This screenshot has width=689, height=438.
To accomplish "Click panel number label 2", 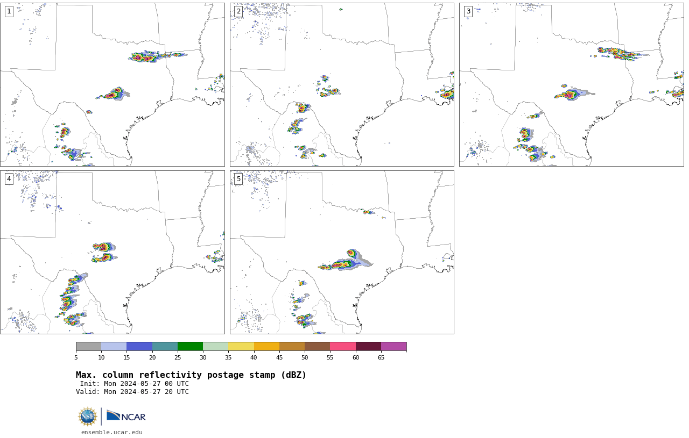I will click(238, 11).
